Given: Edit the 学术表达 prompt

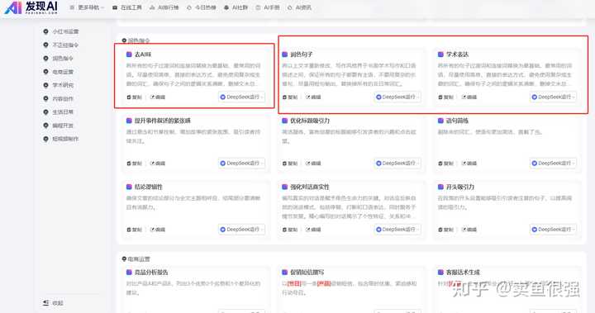Looking at the screenshot, I should (469, 97).
